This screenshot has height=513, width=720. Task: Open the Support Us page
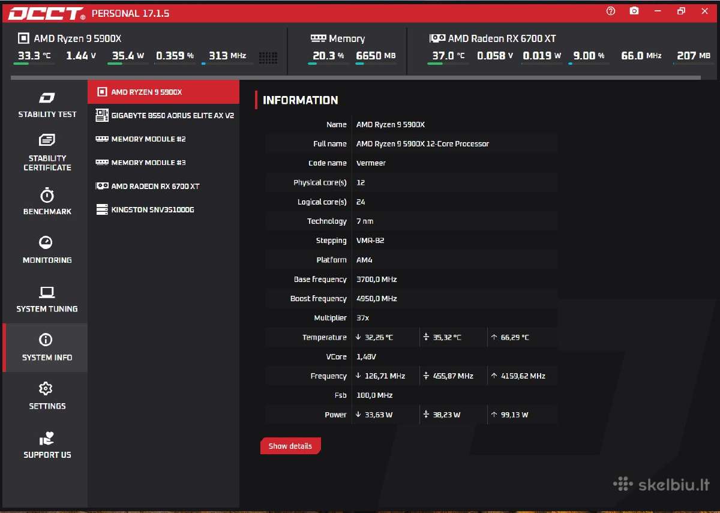tap(47, 445)
